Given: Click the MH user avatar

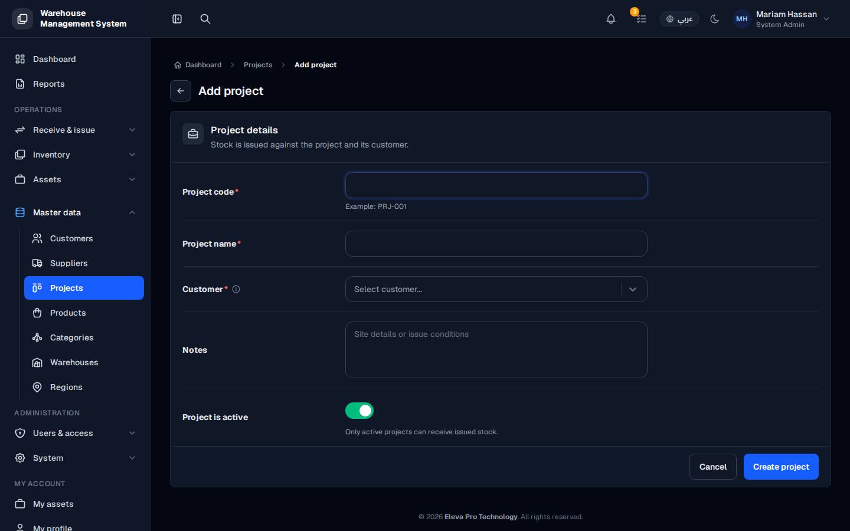Looking at the screenshot, I should (742, 19).
